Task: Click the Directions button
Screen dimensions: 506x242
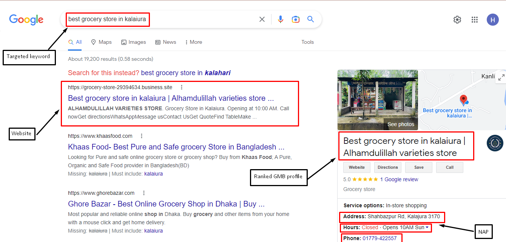Action: pyautogui.click(x=388, y=167)
